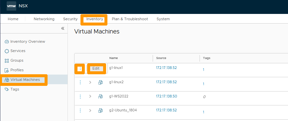Switch to the Networking tab
This screenshot has width=288, height=121.
tap(44, 19)
